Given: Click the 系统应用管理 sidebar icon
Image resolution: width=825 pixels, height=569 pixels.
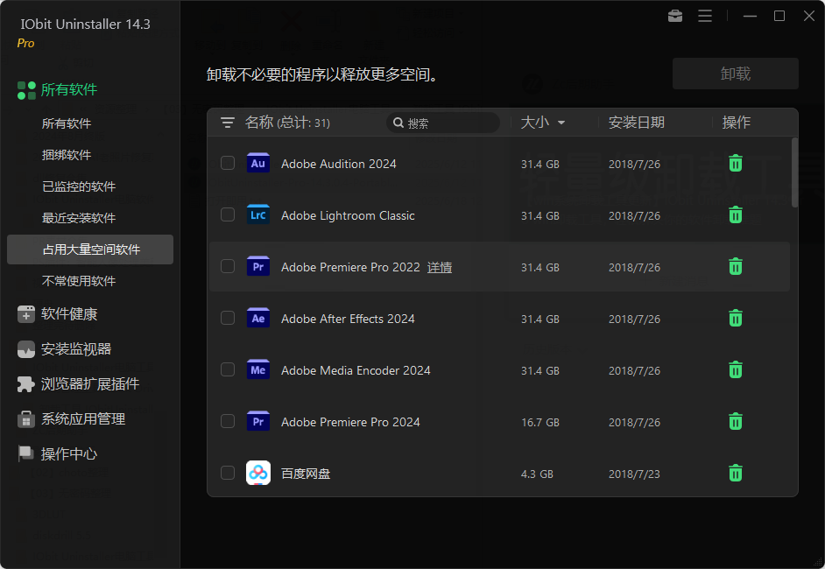Looking at the screenshot, I should 26,419.
